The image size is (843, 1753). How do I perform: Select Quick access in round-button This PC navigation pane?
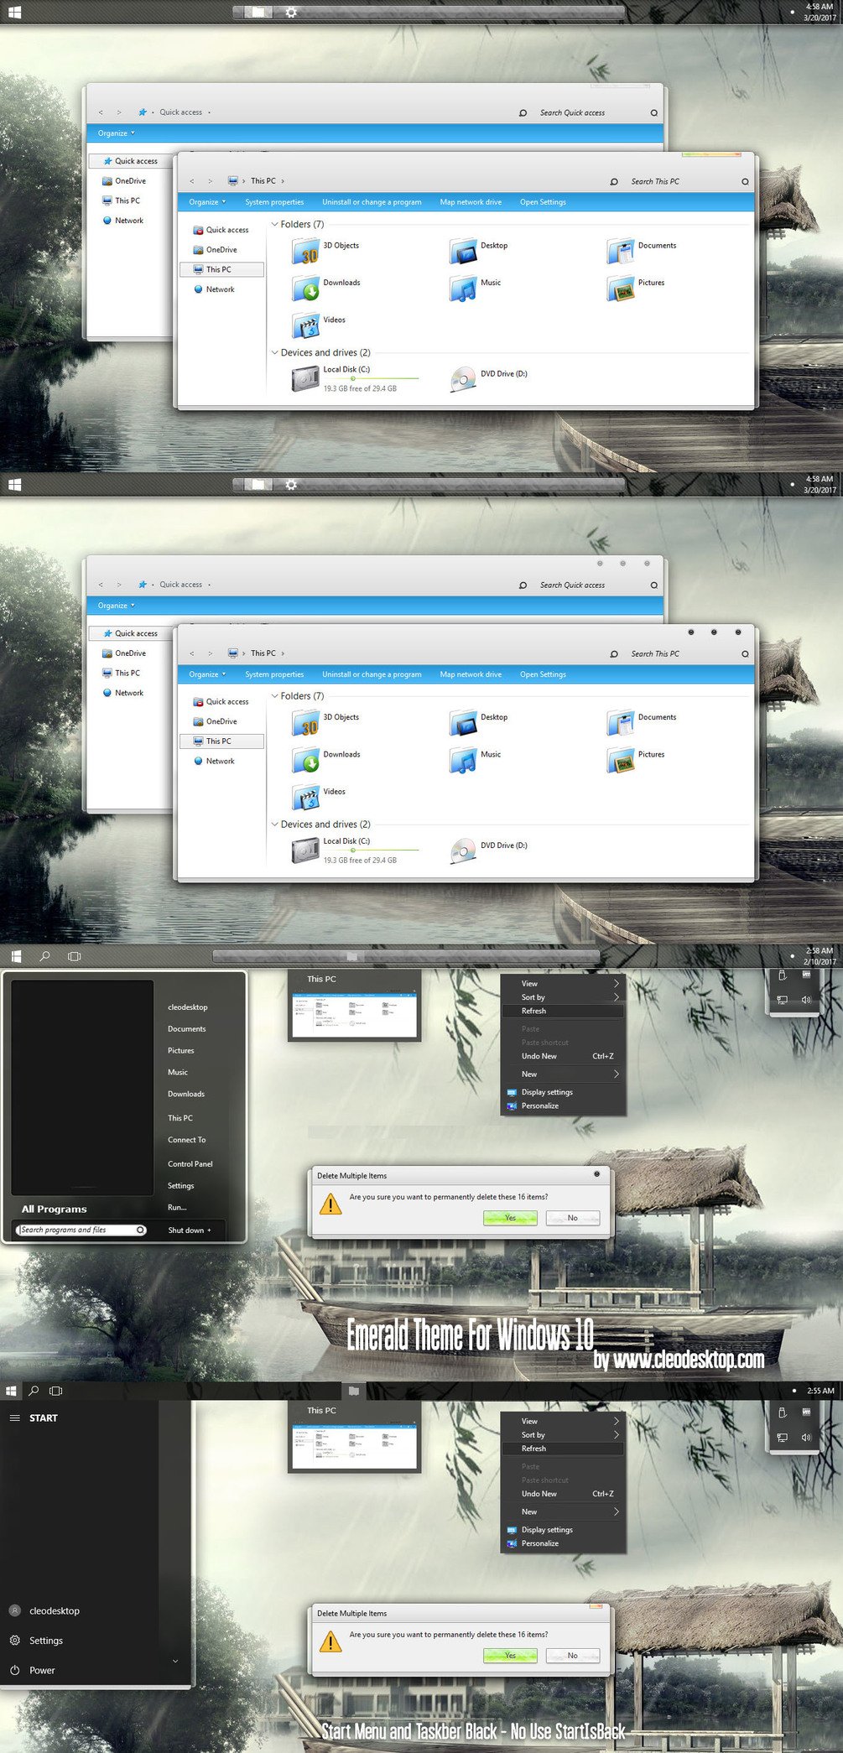pos(221,702)
